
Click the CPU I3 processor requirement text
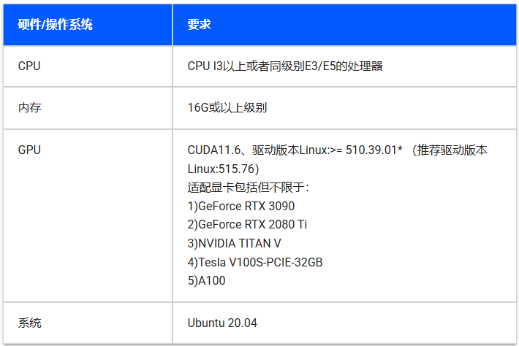click(x=285, y=66)
